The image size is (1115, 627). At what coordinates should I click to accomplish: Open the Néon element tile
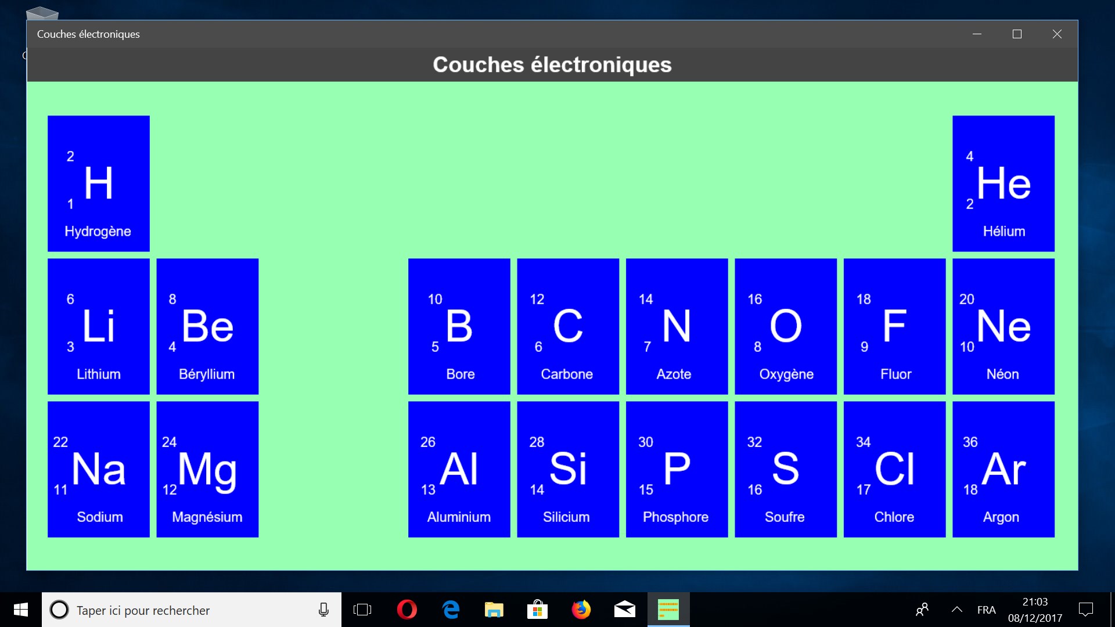pos(1003,326)
